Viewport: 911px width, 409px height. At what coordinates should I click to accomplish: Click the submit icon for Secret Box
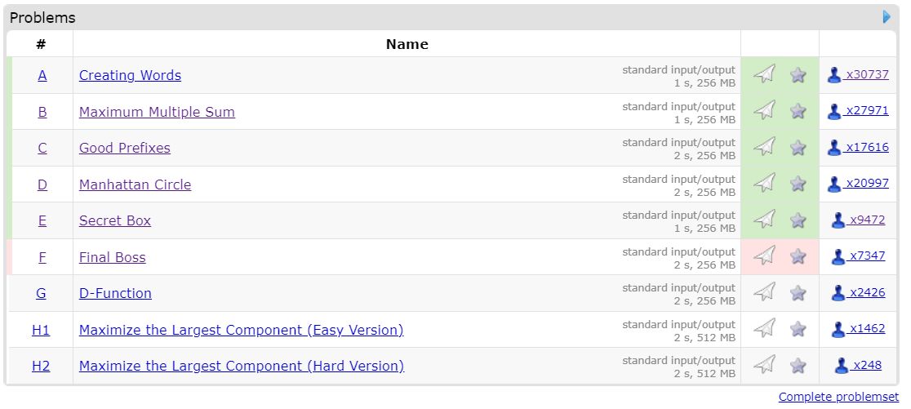[765, 220]
